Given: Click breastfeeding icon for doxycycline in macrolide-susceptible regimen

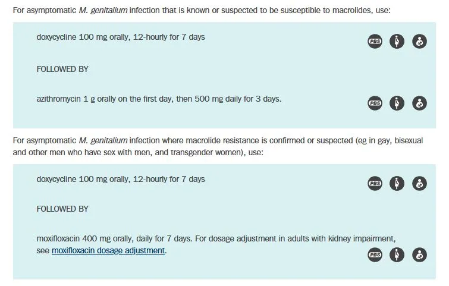Looking at the screenshot, I should 420,42.
